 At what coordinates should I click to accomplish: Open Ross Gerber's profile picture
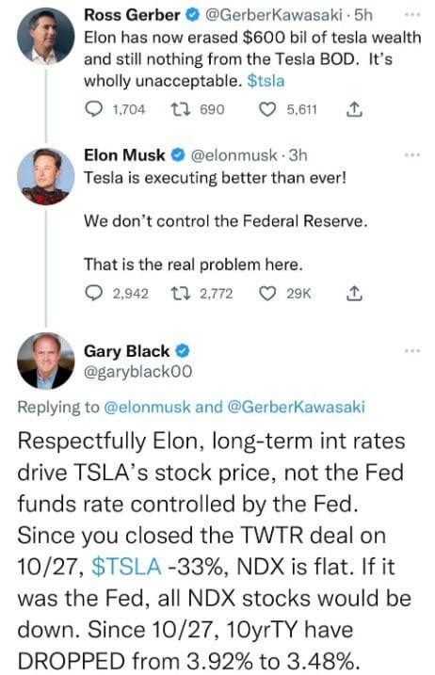pyautogui.click(x=45, y=36)
